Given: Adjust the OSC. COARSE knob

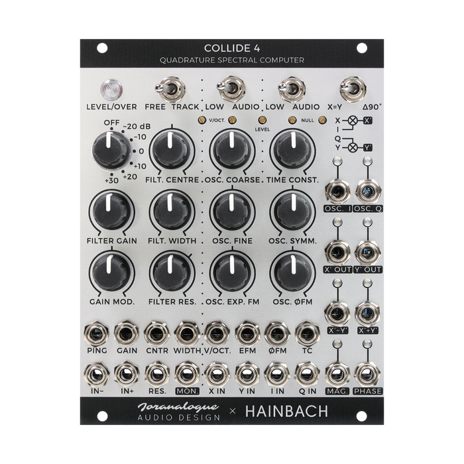Looking at the screenshot, I should click(232, 150).
